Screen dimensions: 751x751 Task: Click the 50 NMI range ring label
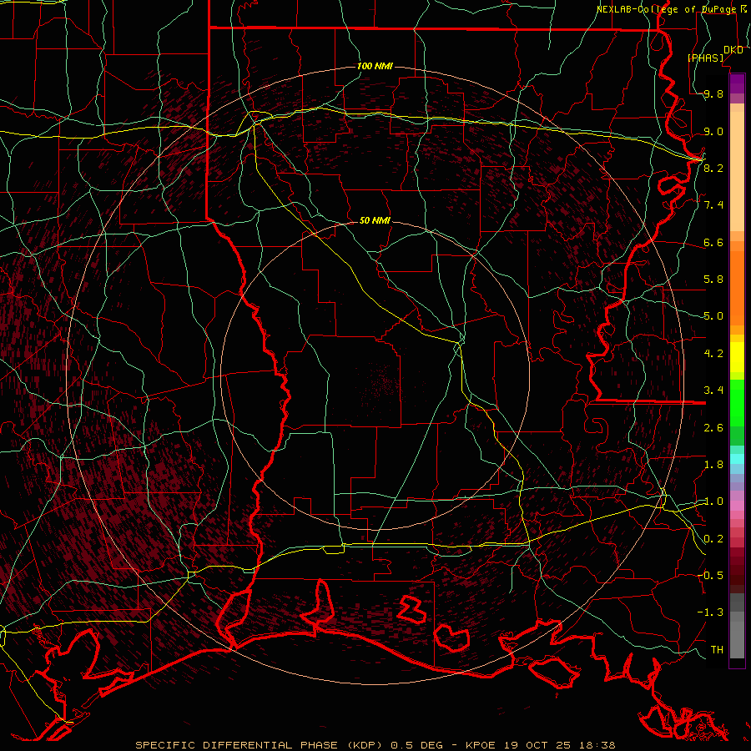375,220
